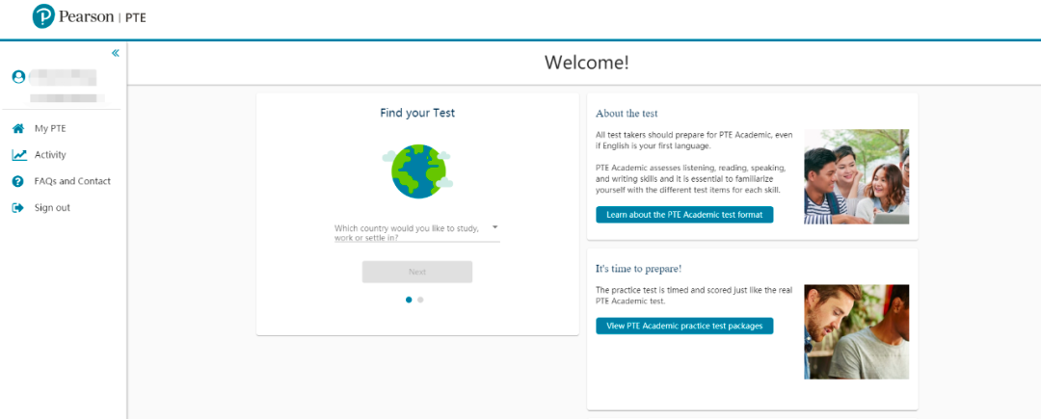1041x419 pixels.
Task: Open My PTE from the sidebar
Action: (50, 128)
